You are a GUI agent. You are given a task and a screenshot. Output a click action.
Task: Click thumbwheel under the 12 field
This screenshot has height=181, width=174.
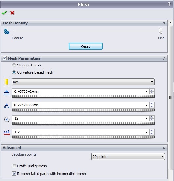pos(83,123)
